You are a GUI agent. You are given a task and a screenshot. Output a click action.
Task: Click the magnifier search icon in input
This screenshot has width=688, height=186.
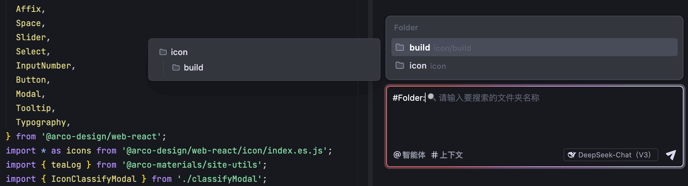pyautogui.click(x=432, y=97)
